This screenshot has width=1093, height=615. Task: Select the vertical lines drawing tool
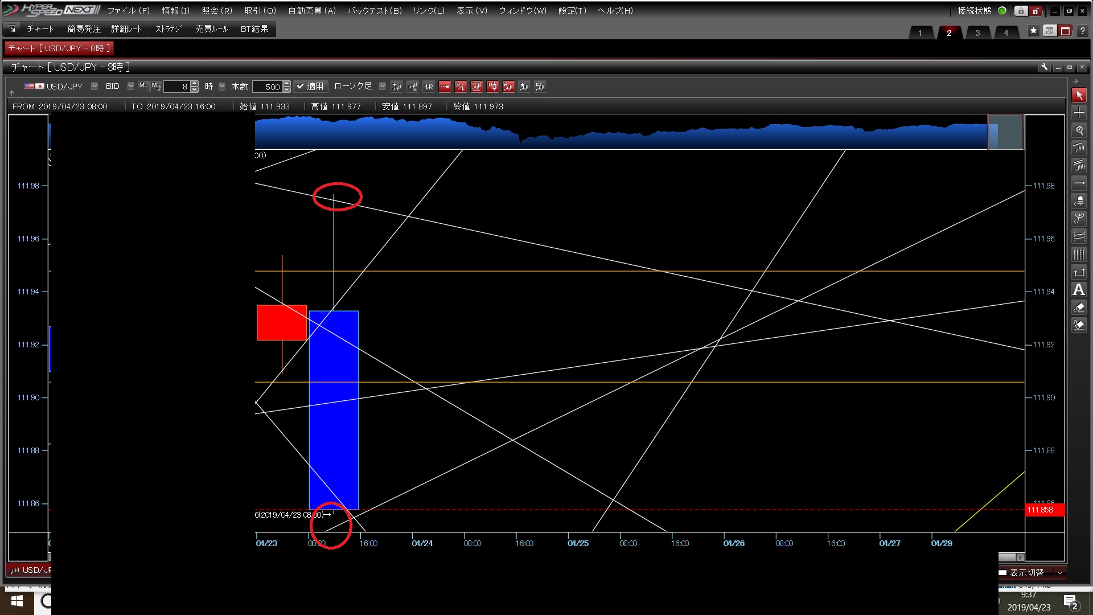point(1079,255)
